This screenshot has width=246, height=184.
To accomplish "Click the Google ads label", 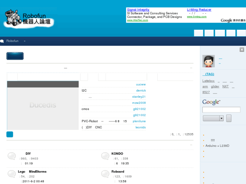I will pyautogui.click(x=233, y=20).
